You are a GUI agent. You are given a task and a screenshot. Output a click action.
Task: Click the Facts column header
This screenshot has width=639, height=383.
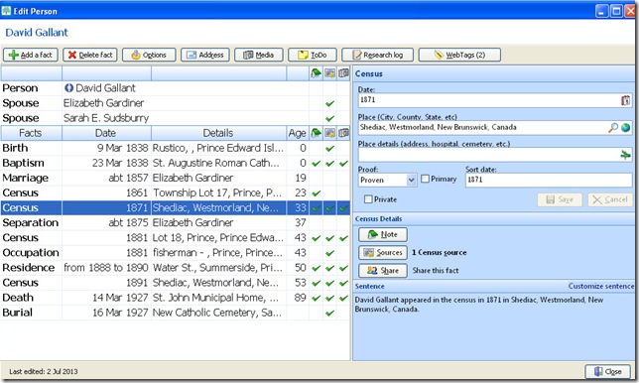coord(31,133)
